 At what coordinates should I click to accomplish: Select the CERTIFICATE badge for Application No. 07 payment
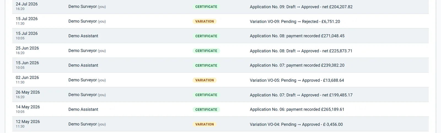[206, 66]
